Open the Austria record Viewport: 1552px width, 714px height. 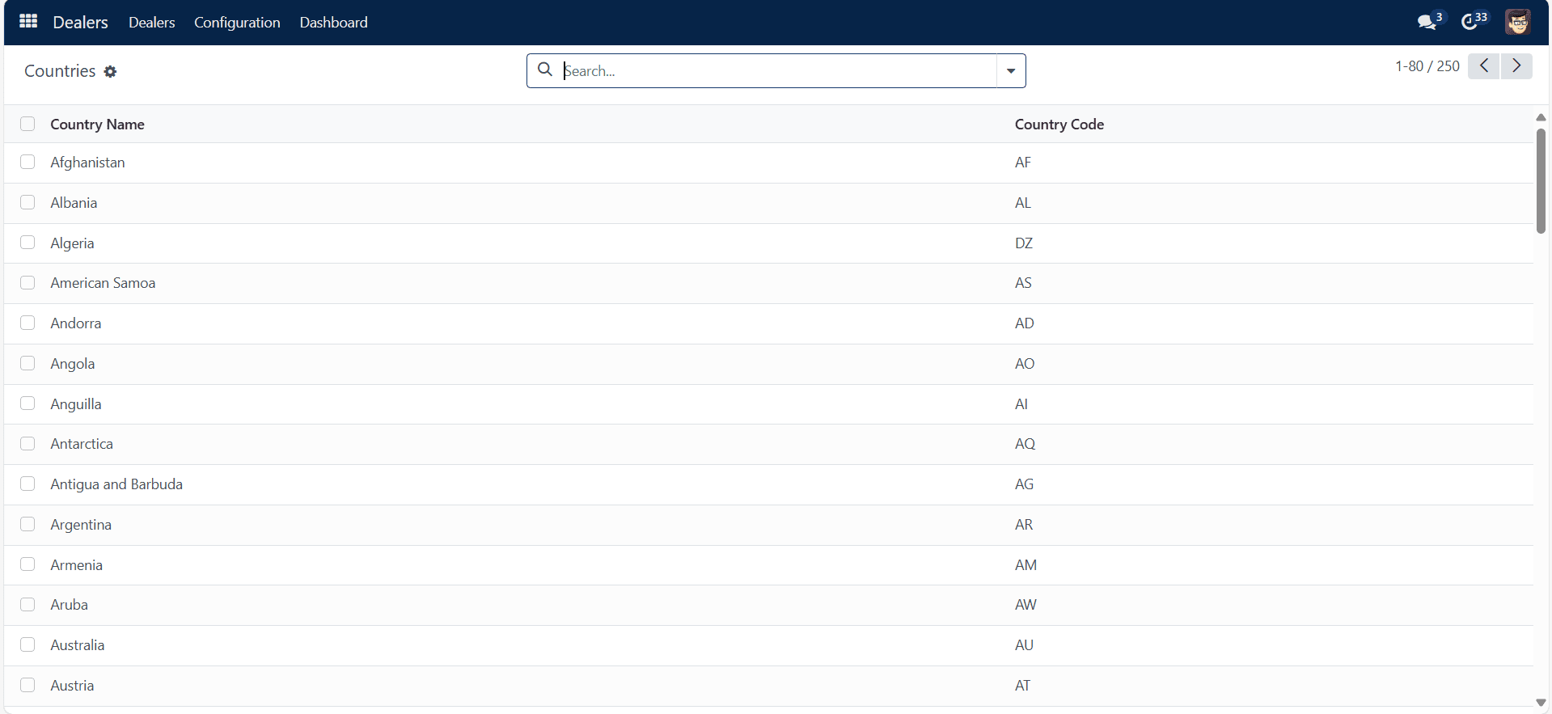tap(72, 686)
